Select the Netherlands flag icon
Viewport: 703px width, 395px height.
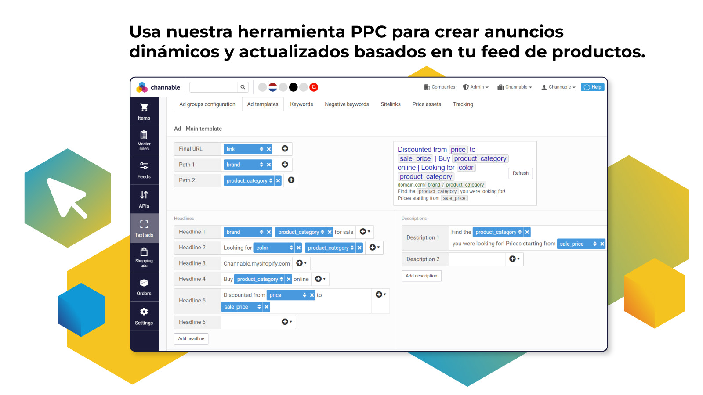tap(273, 87)
